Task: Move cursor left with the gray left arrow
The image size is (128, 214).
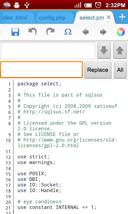Action: [x=85, y=32]
